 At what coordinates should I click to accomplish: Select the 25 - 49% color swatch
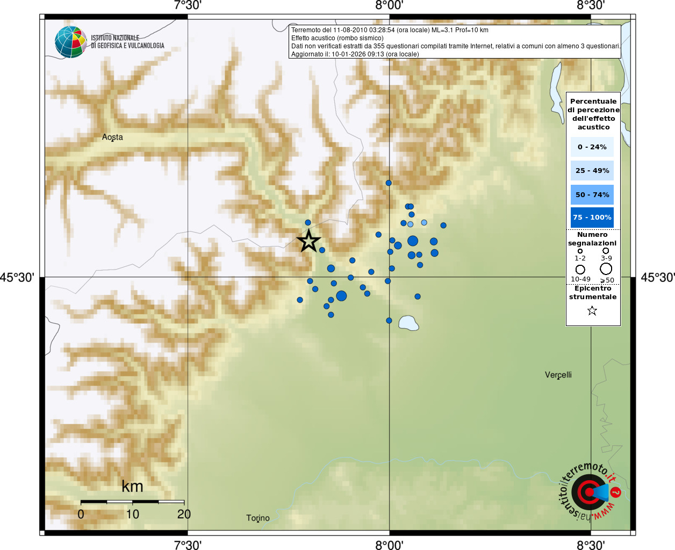tap(592, 170)
